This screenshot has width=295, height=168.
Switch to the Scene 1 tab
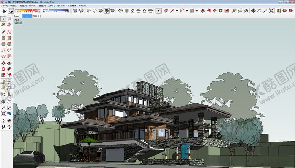point(17,17)
